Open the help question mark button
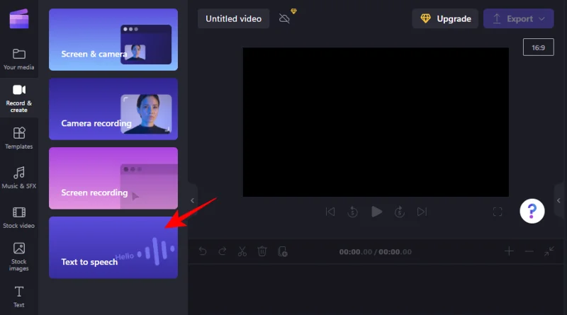Screen dimensions: 567x315 click(x=532, y=211)
